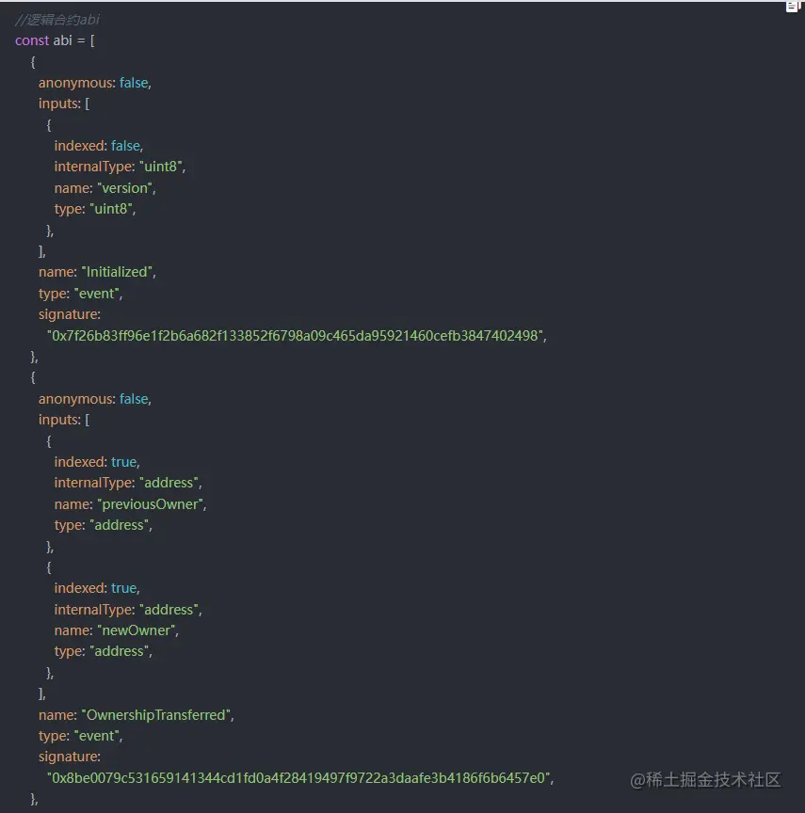The height and width of the screenshot is (813, 805).
Task: Click the //逻辑合约abi comment line
Action: (57, 20)
